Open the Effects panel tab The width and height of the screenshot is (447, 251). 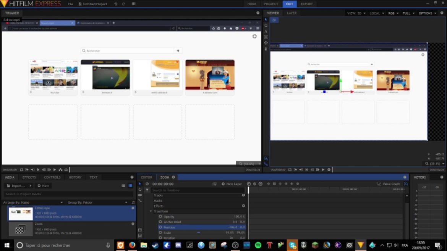(x=29, y=177)
